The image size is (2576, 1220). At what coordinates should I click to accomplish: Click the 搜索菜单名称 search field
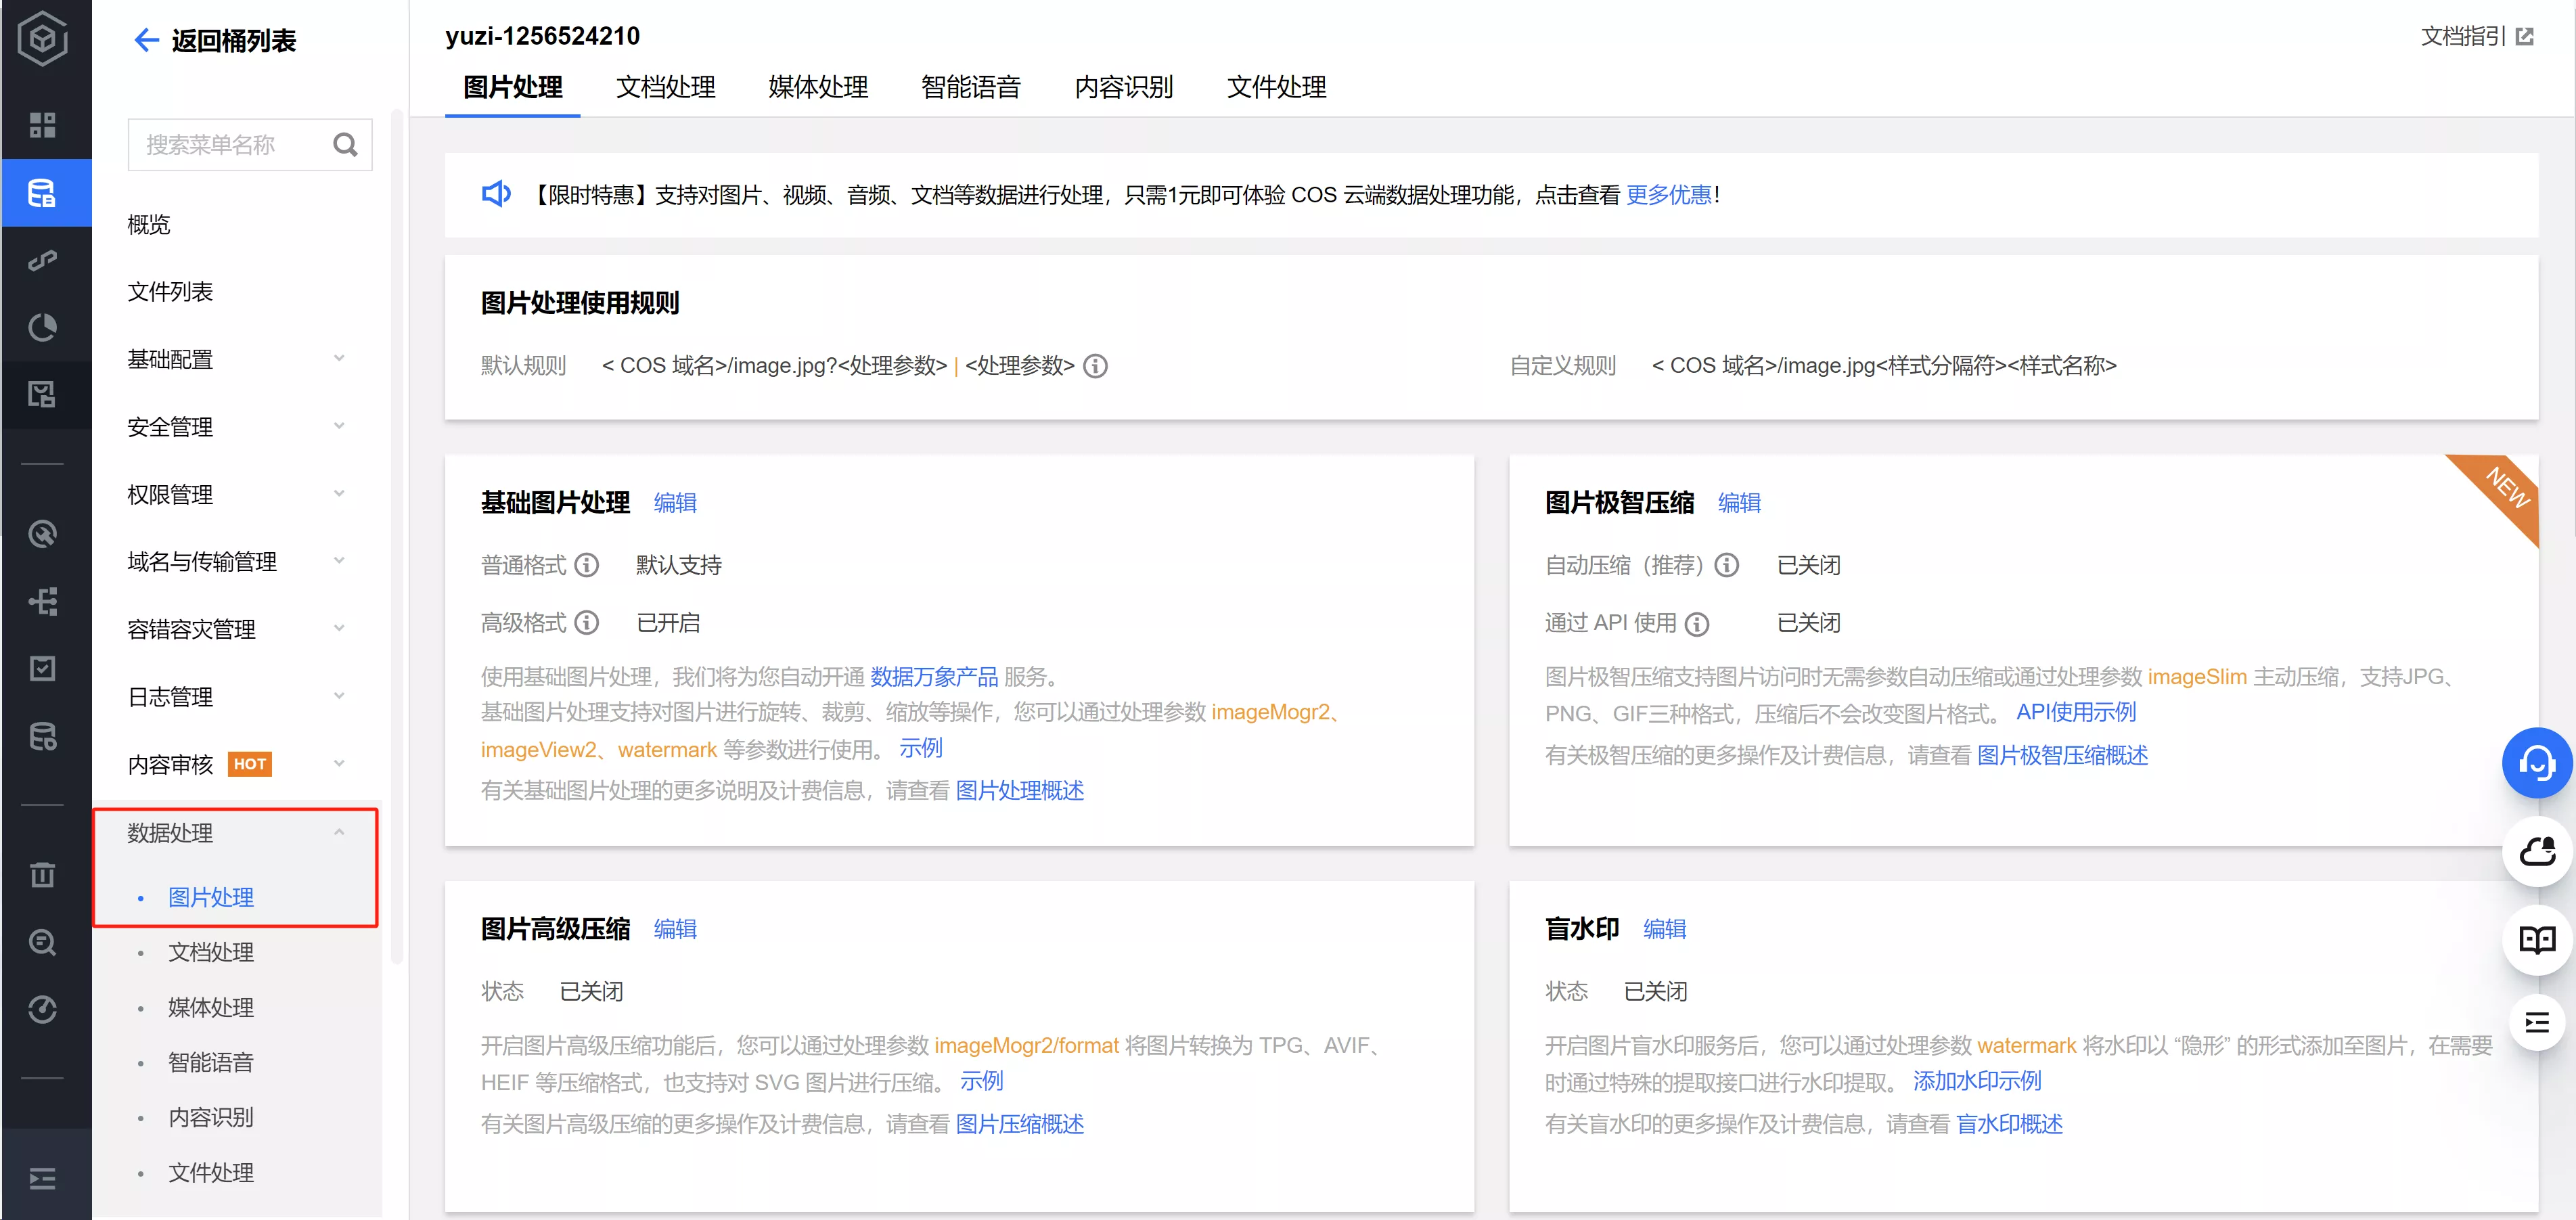(x=250, y=145)
